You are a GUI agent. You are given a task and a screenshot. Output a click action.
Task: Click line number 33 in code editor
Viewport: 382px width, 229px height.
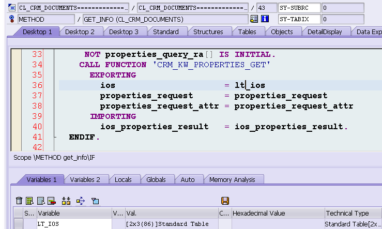[x=37, y=54]
